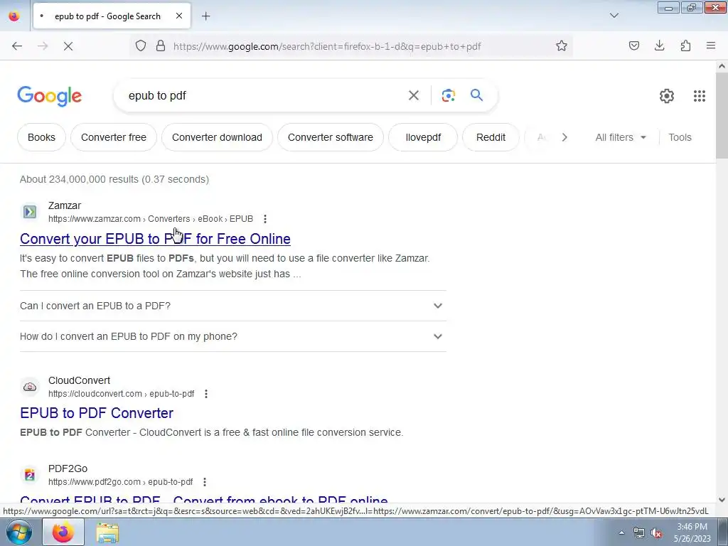Search by image with Google Lens icon

pyautogui.click(x=448, y=96)
